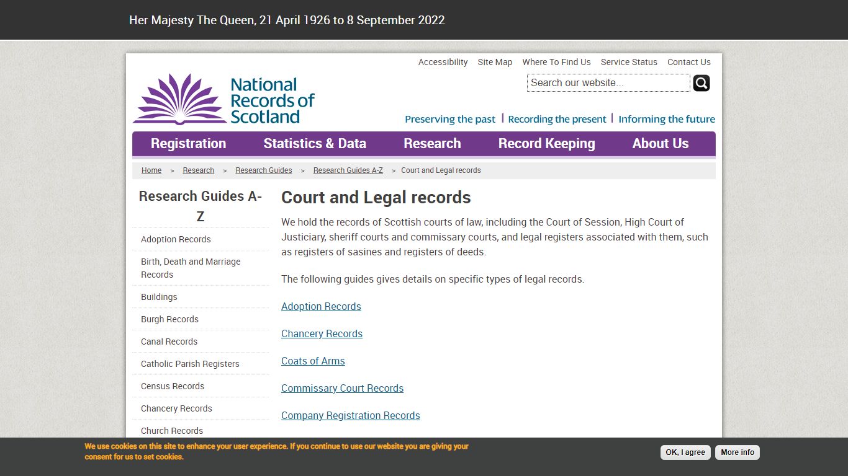The height and width of the screenshot is (476, 848).
Task: Accept cookies with OK, I agree
Action: (x=685, y=452)
